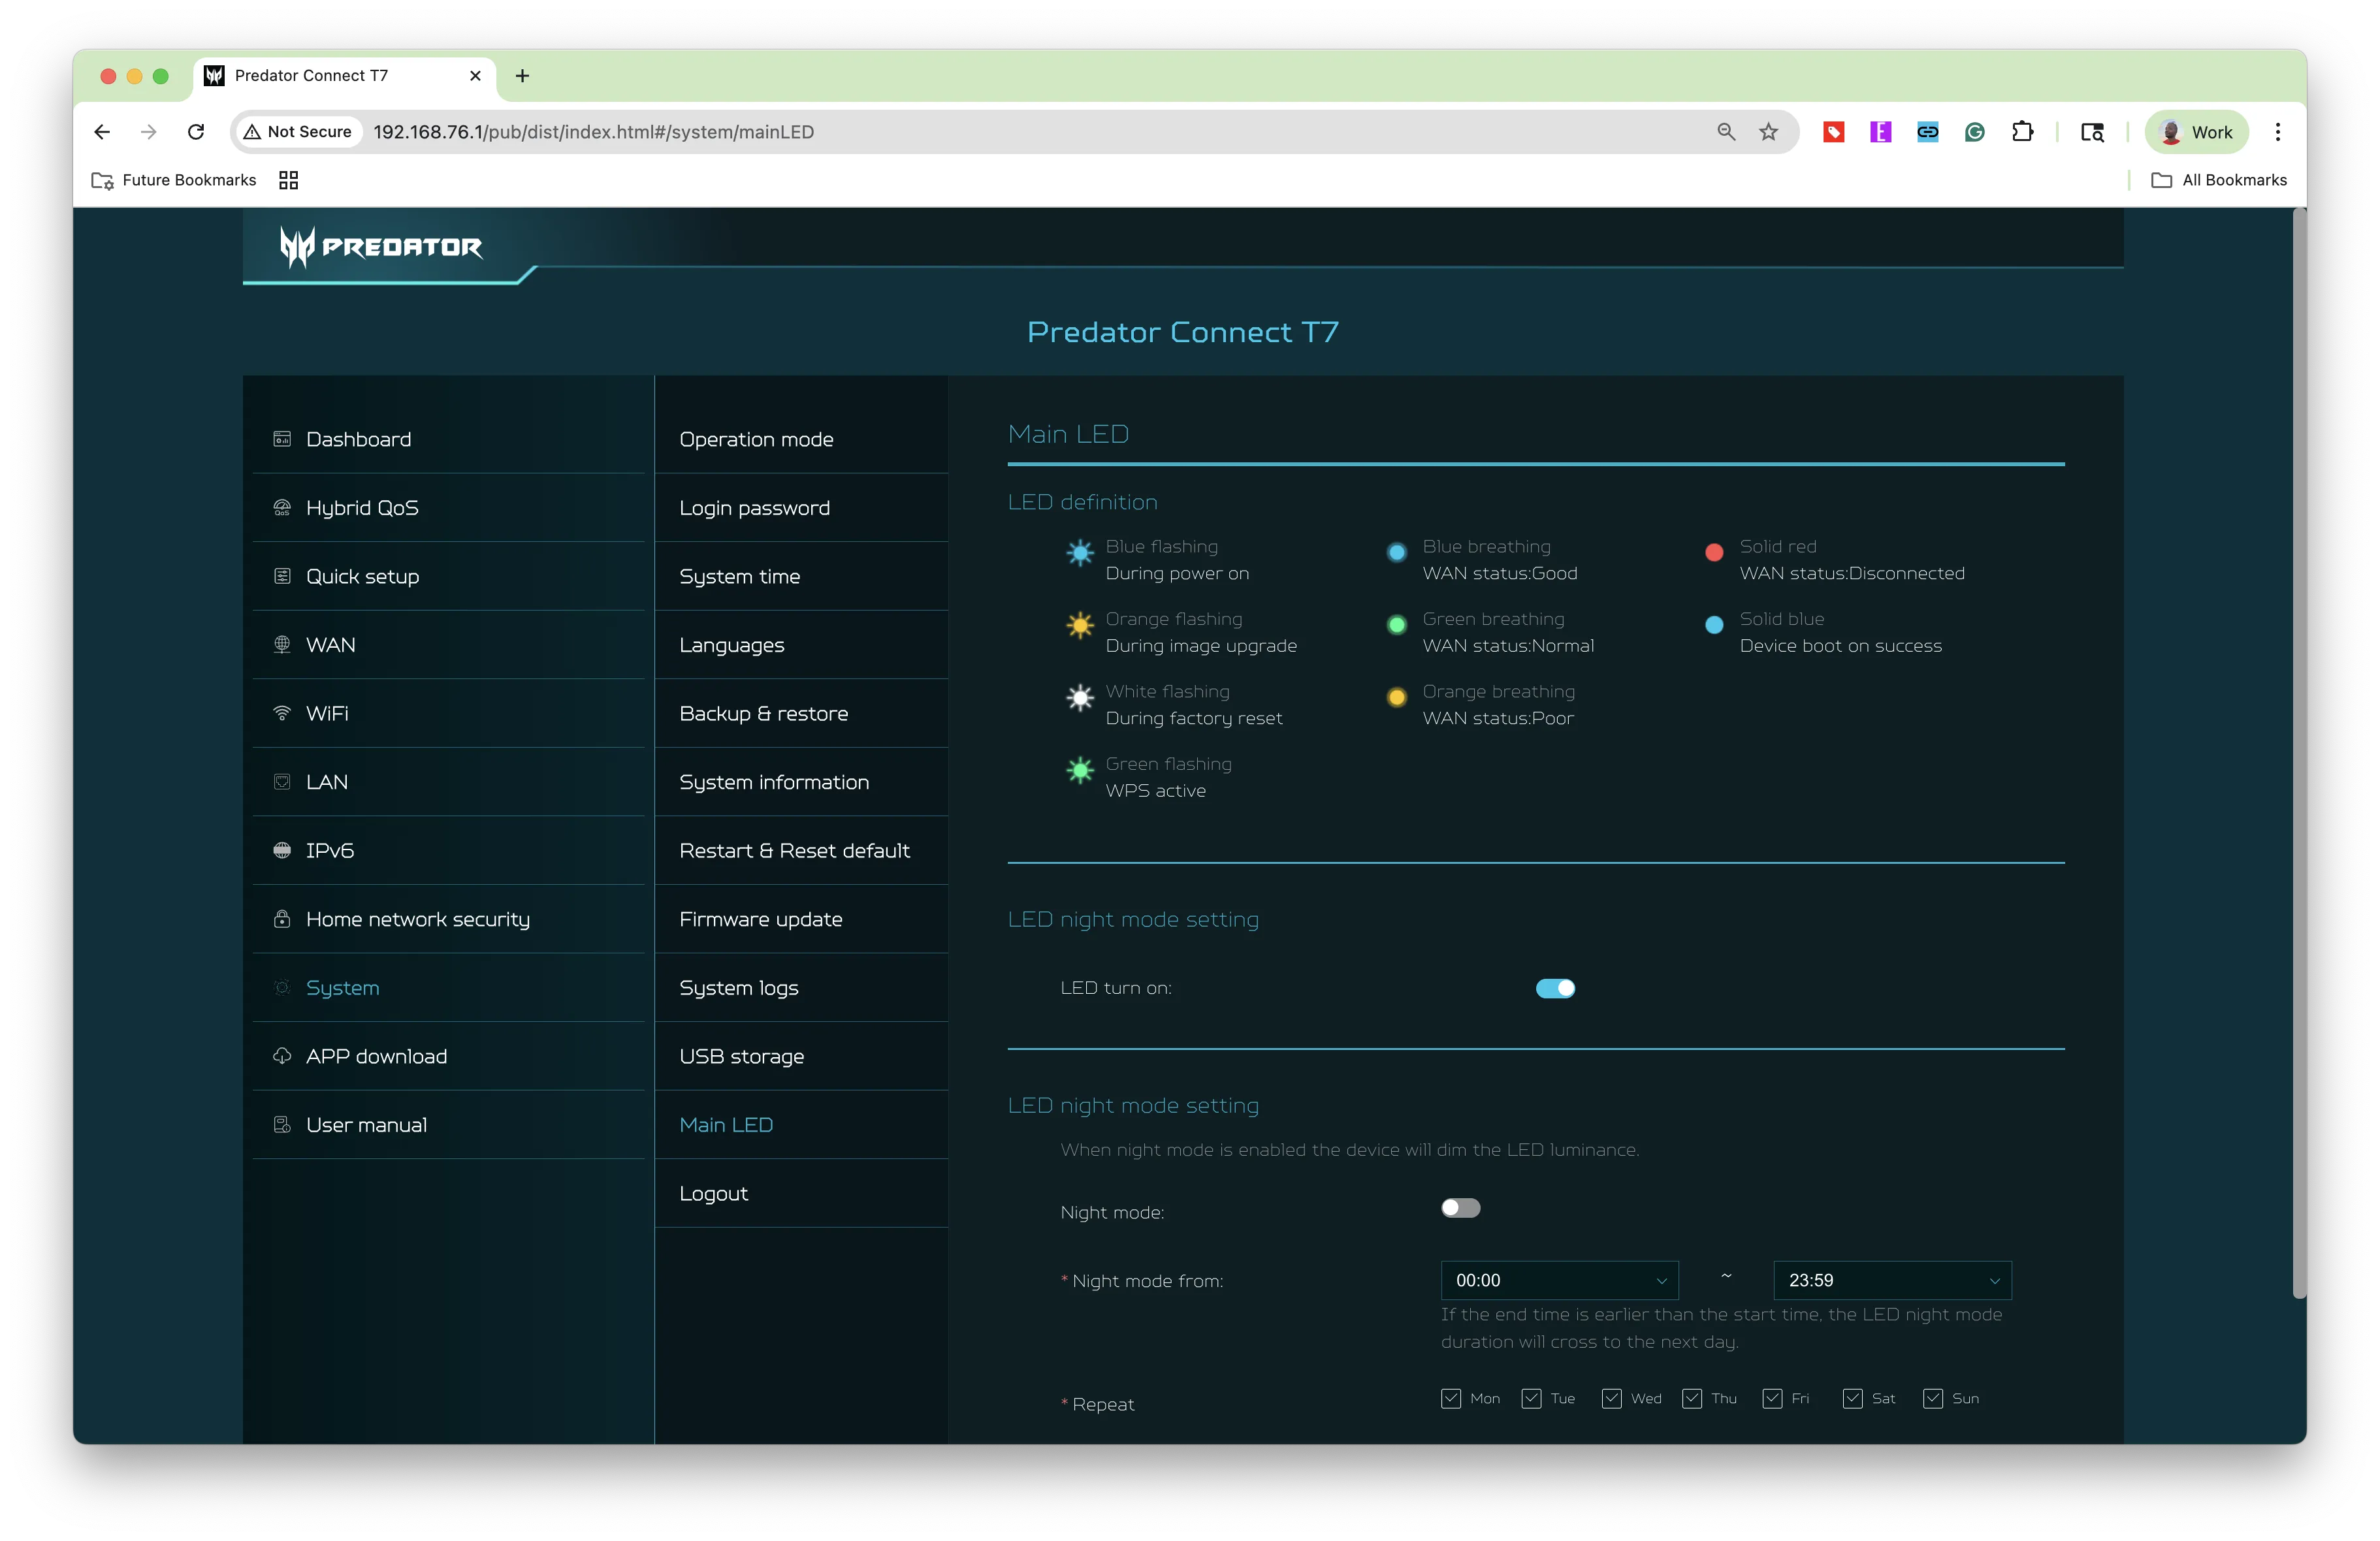Go to System time settings
This screenshot has height=1541, width=2380.
point(801,576)
